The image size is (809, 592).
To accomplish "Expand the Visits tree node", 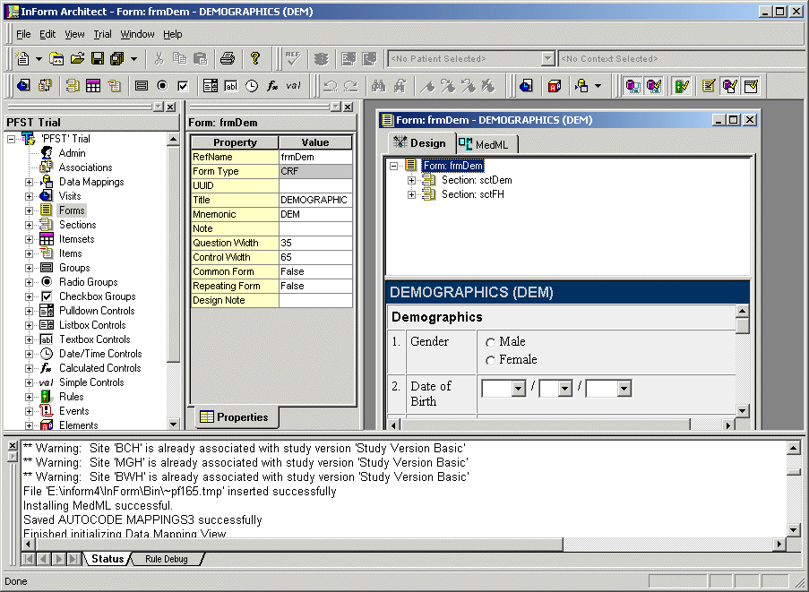I will click(x=29, y=196).
